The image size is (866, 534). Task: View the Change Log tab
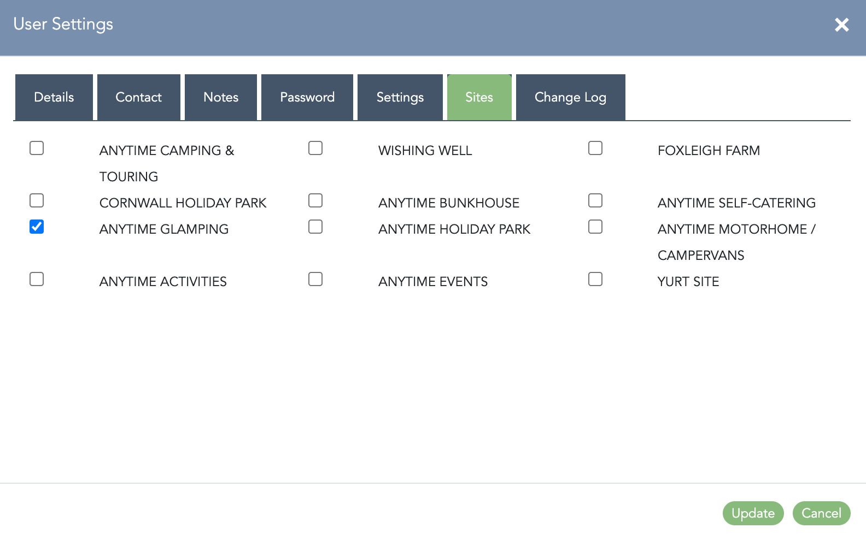pos(571,97)
